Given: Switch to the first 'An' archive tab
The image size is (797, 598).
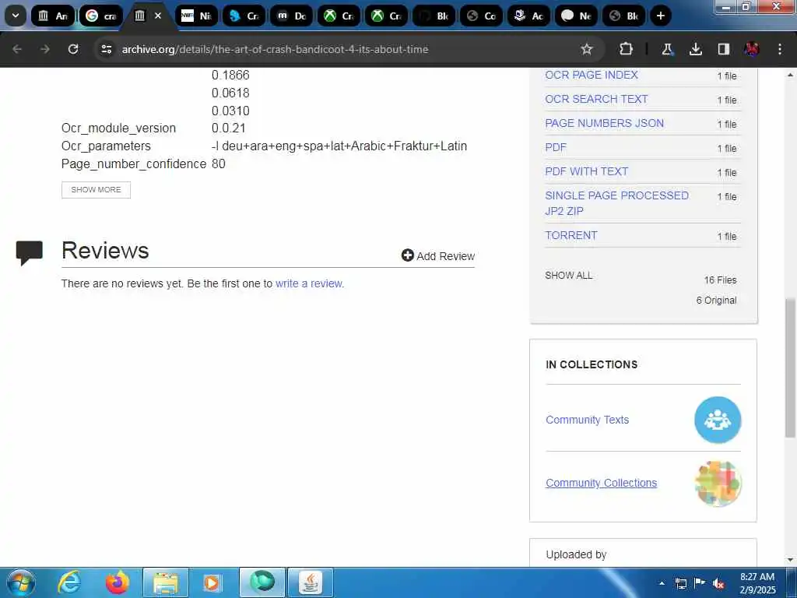Looking at the screenshot, I should 54,16.
